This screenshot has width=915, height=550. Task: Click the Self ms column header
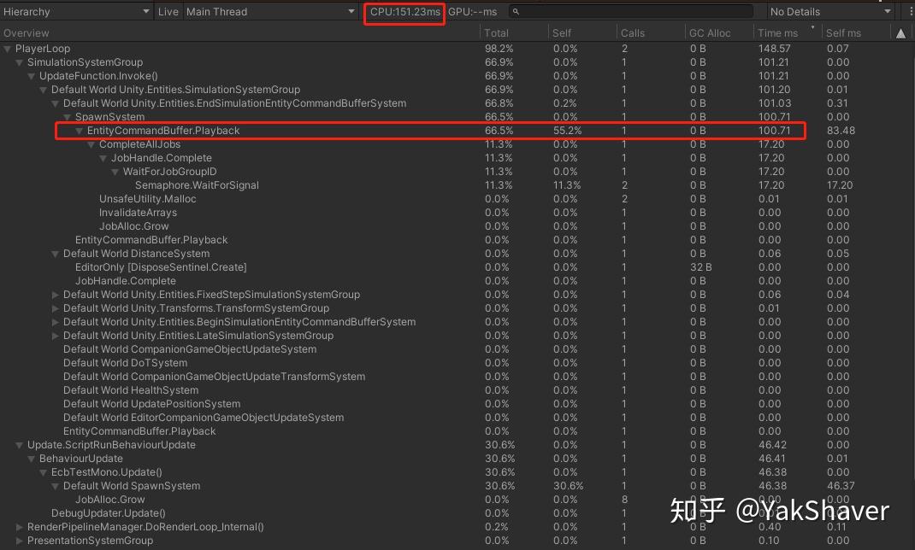(x=842, y=32)
